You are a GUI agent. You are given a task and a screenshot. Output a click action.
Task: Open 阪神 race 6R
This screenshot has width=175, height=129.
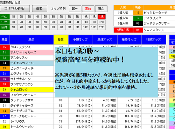(x=54, y=27)
